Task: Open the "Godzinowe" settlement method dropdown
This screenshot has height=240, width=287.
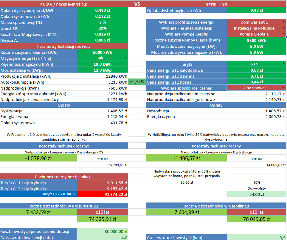Action: (x=283, y=88)
